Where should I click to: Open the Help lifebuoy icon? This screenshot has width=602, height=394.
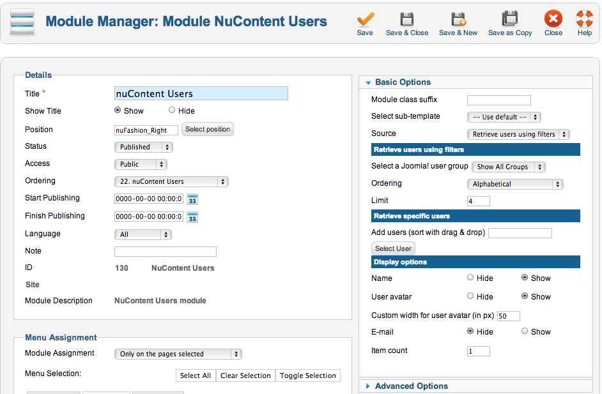pyautogui.click(x=585, y=19)
